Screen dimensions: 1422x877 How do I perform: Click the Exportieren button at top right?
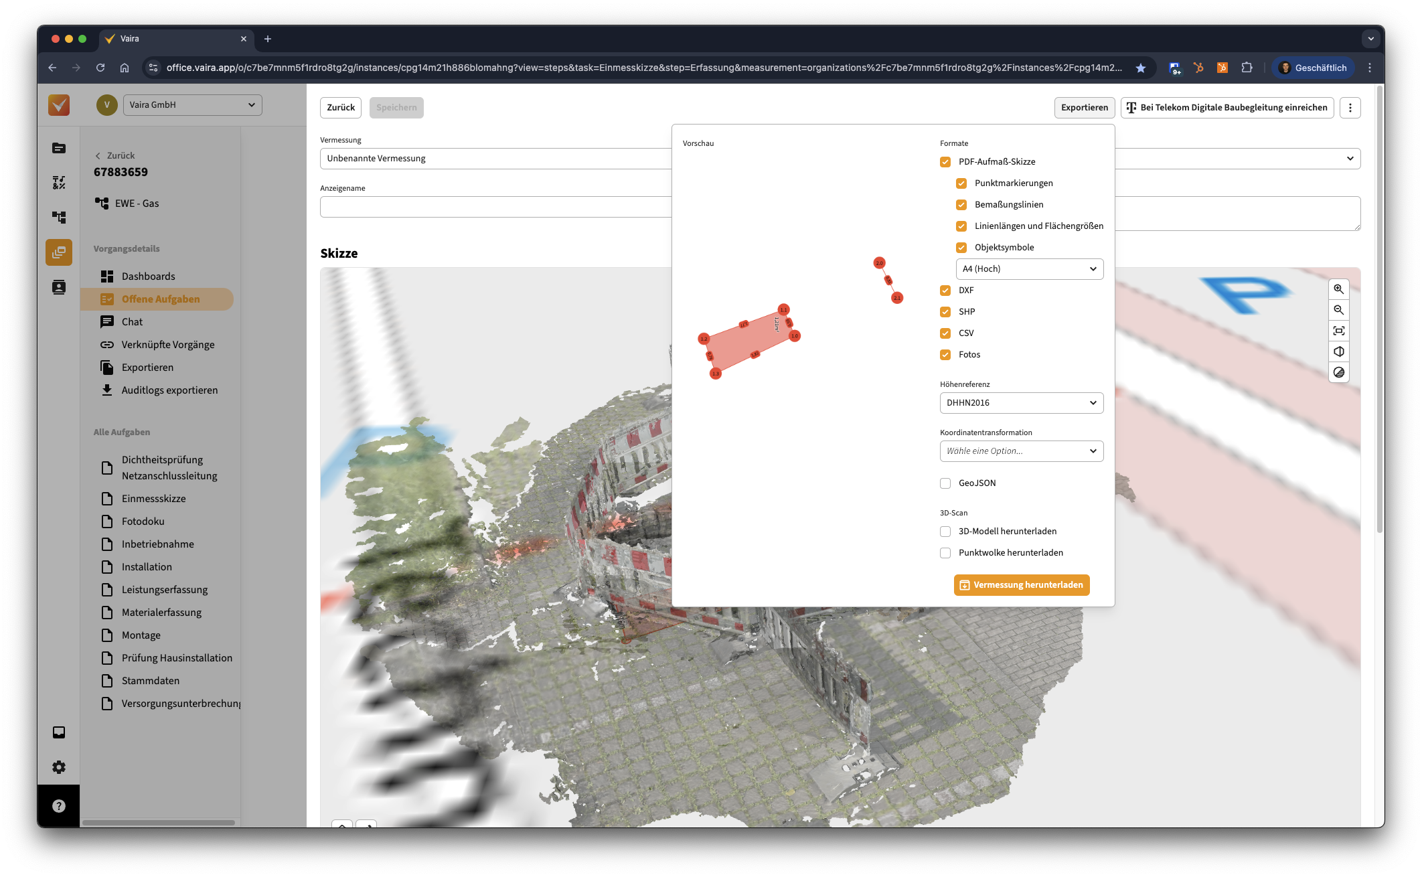(x=1085, y=108)
